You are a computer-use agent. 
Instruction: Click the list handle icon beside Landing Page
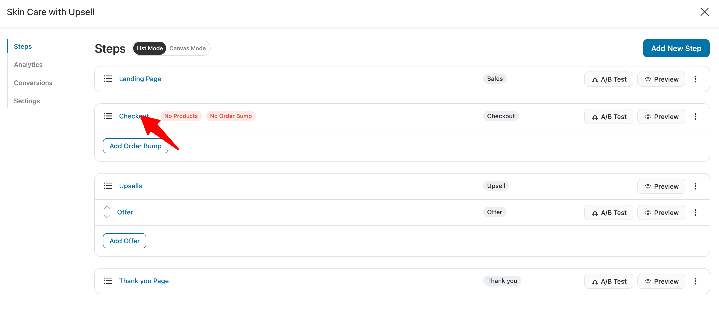[108, 78]
